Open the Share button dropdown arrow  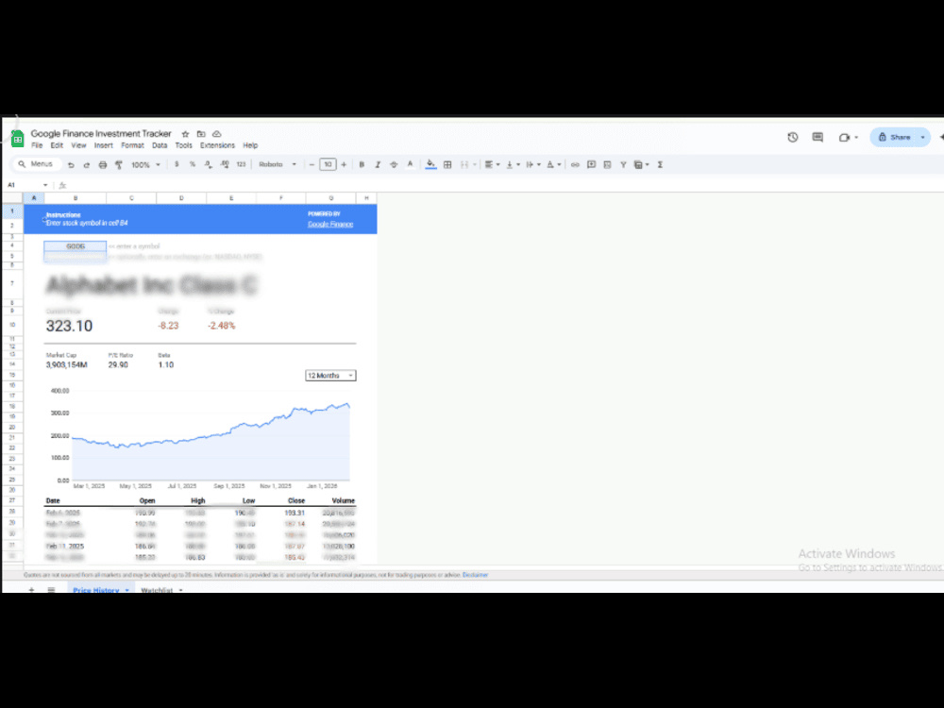pos(923,137)
